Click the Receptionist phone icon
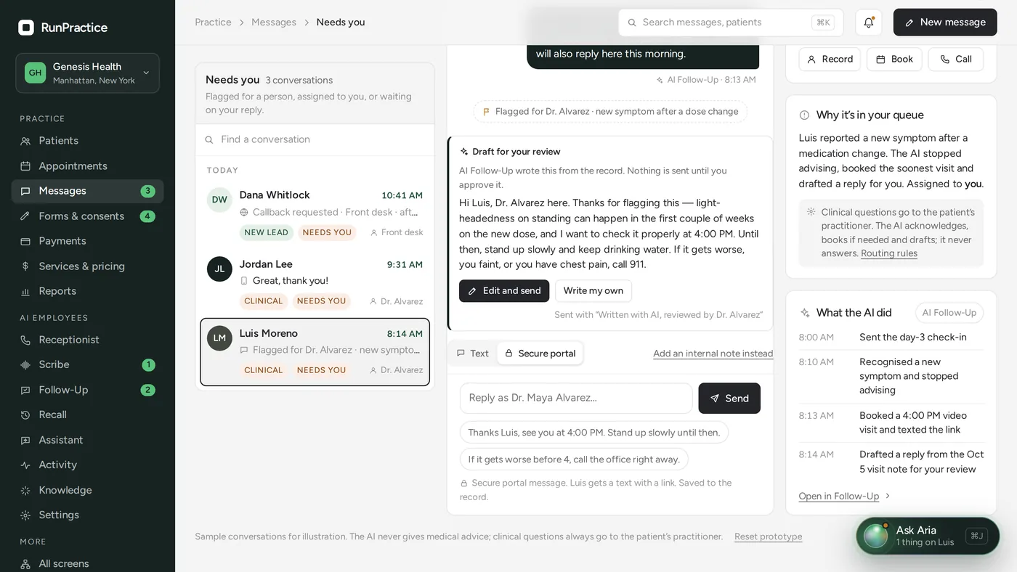Image resolution: width=1017 pixels, height=572 pixels. (25, 340)
